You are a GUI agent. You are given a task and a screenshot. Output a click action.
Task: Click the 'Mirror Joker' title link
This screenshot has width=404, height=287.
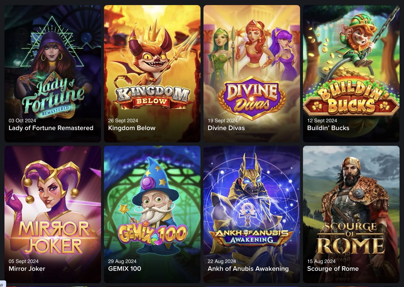coord(27,269)
